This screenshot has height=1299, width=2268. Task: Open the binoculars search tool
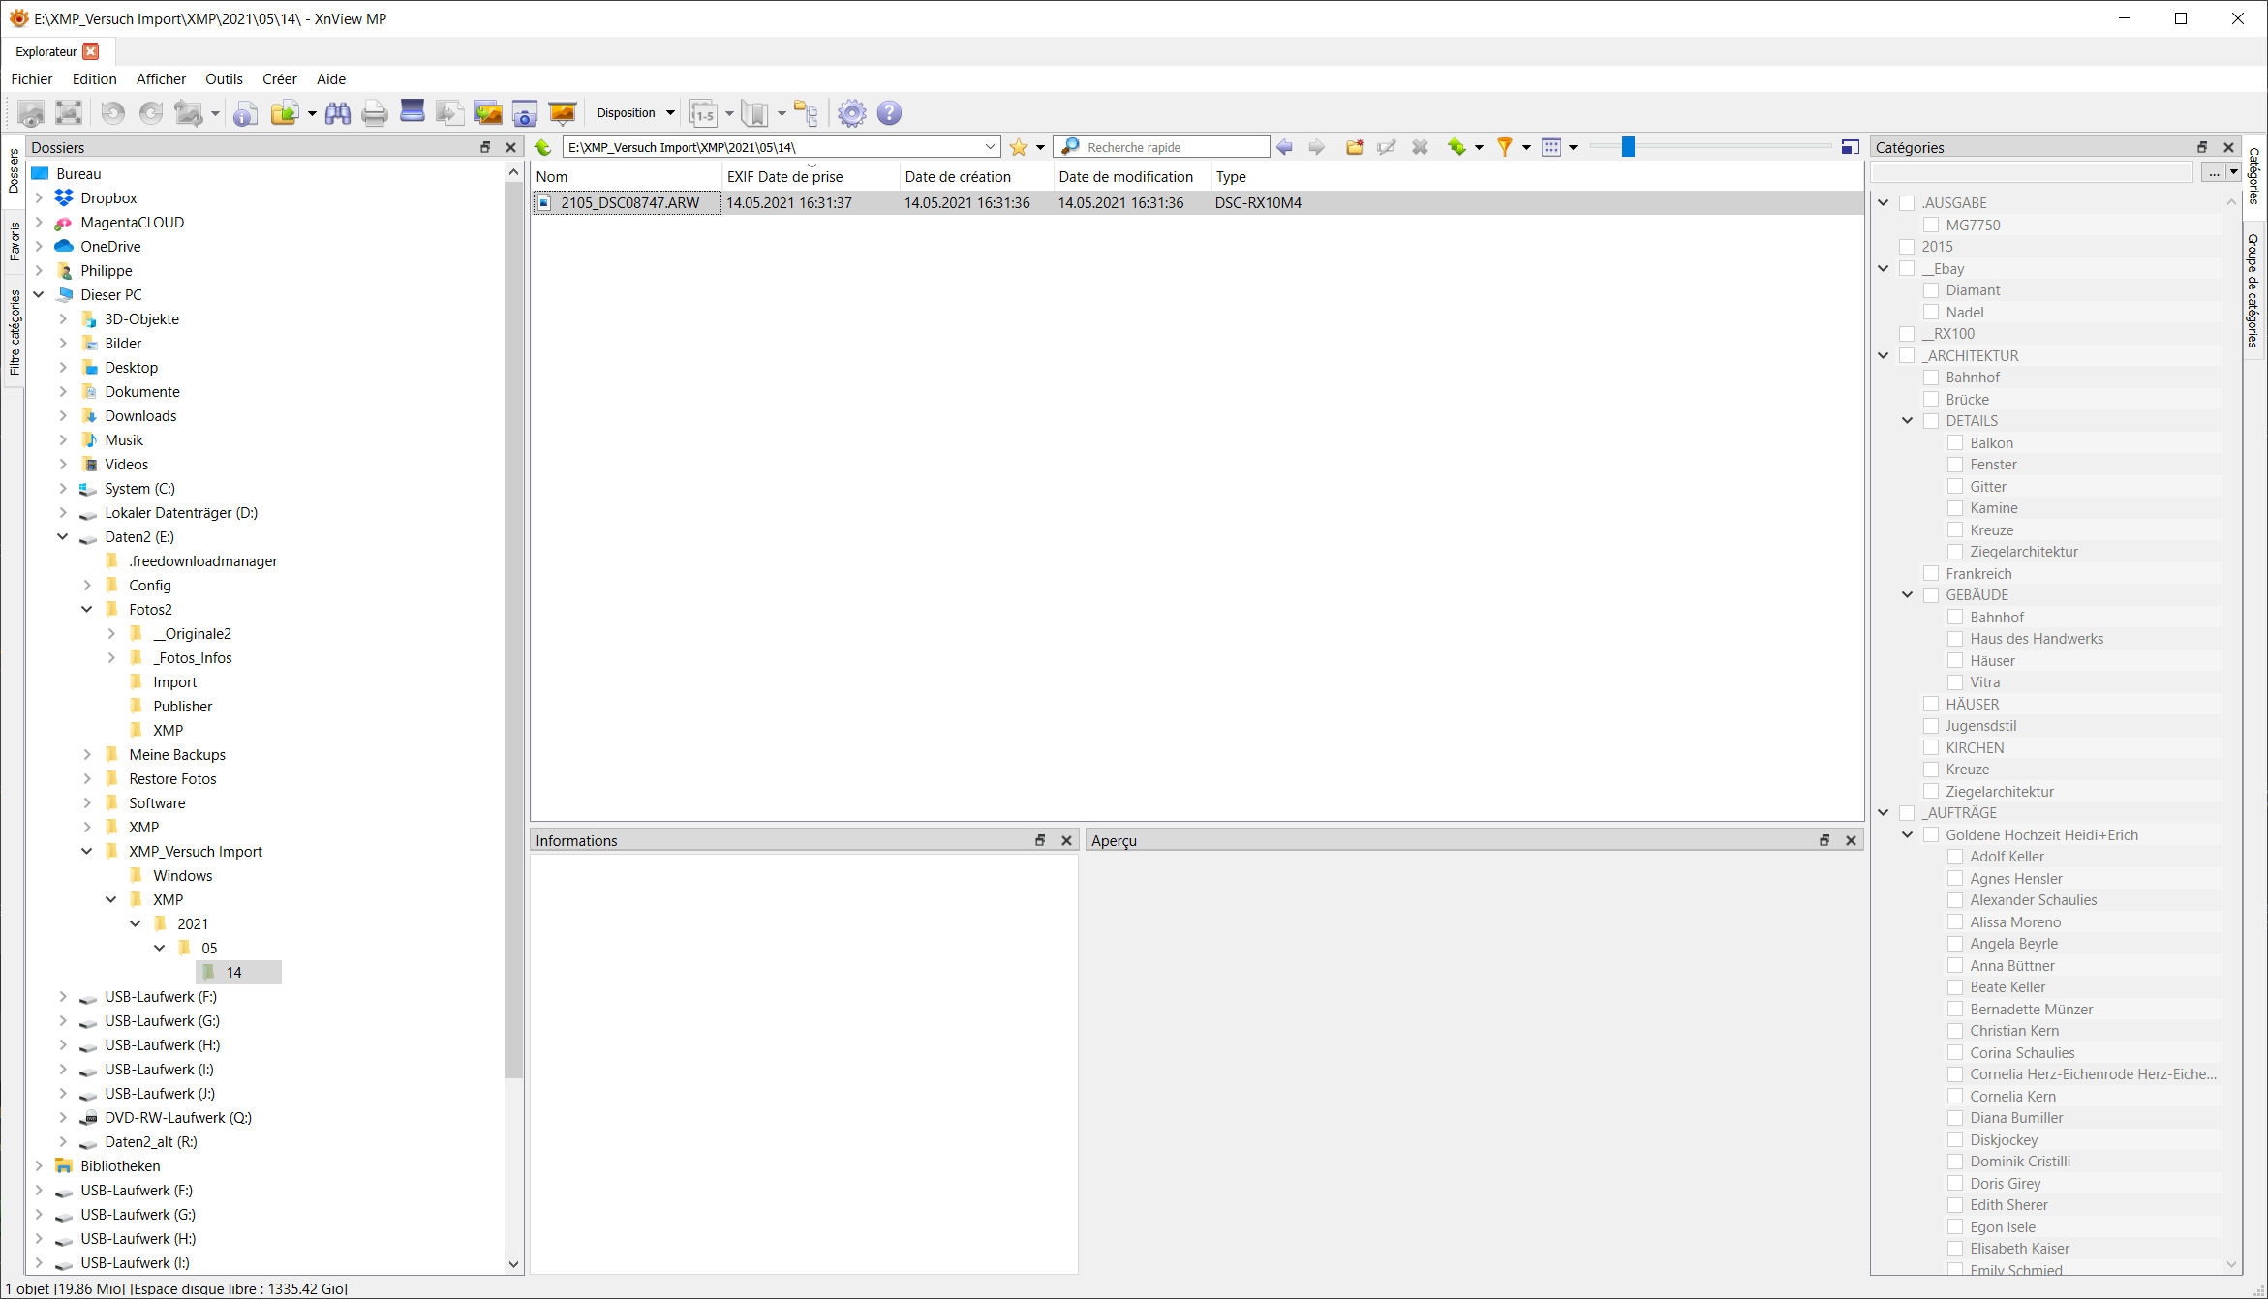[337, 113]
